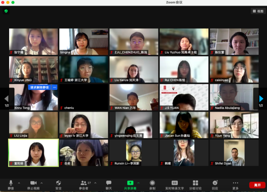Open the chat panel (聊天)
Image resolution: width=267 pixels, height=192 pixels.
tap(109, 184)
